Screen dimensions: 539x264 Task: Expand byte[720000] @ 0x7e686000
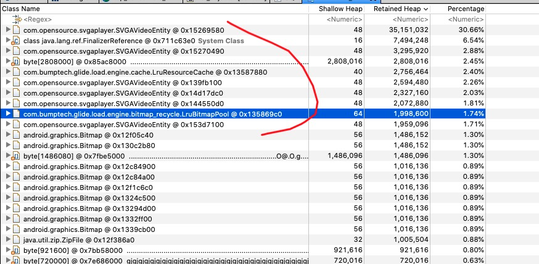[x=9, y=261]
